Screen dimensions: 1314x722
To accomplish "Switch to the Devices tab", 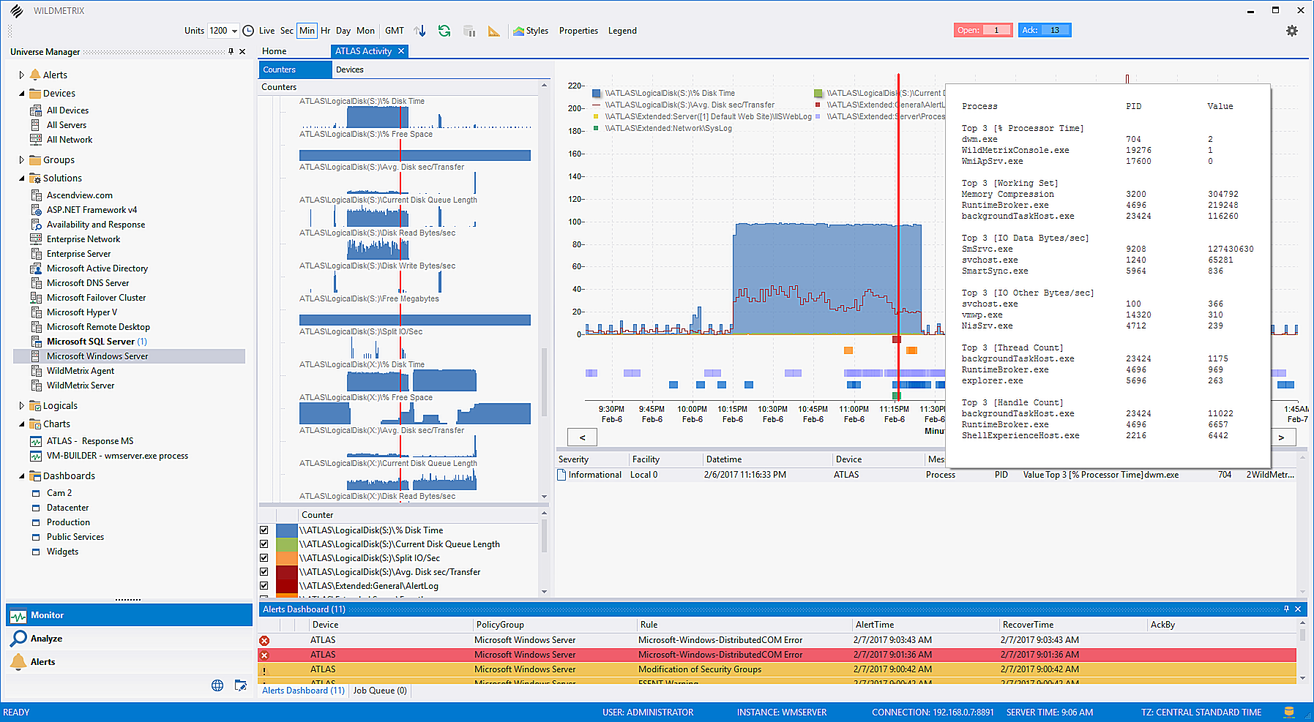I will point(350,69).
